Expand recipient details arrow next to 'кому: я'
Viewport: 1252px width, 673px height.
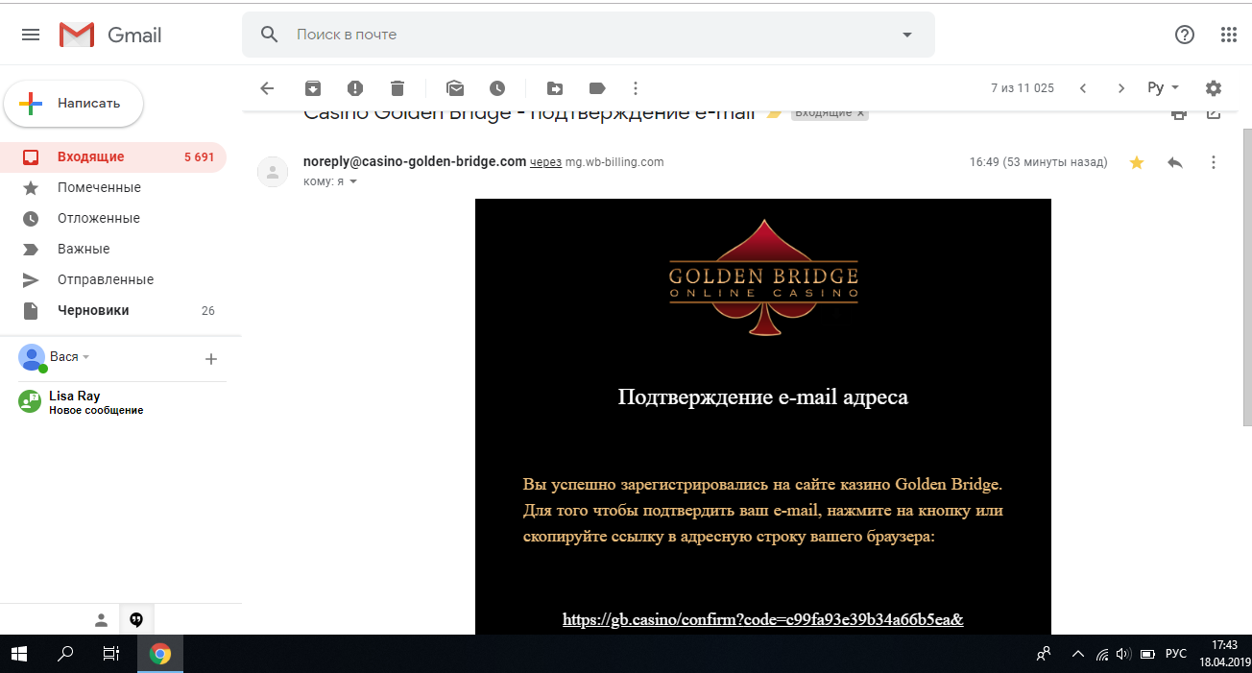click(352, 181)
